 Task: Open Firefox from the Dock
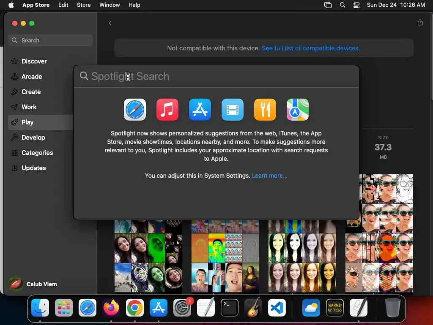[111, 308]
